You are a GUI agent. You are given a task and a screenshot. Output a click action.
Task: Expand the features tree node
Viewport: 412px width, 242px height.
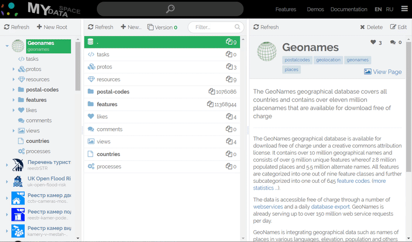click(13, 100)
